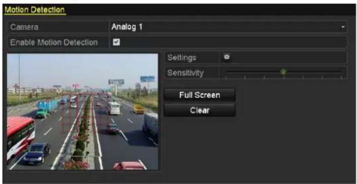The width and height of the screenshot is (357, 184).
Task: Click the Settings label text
Action: click(x=182, y=57)
